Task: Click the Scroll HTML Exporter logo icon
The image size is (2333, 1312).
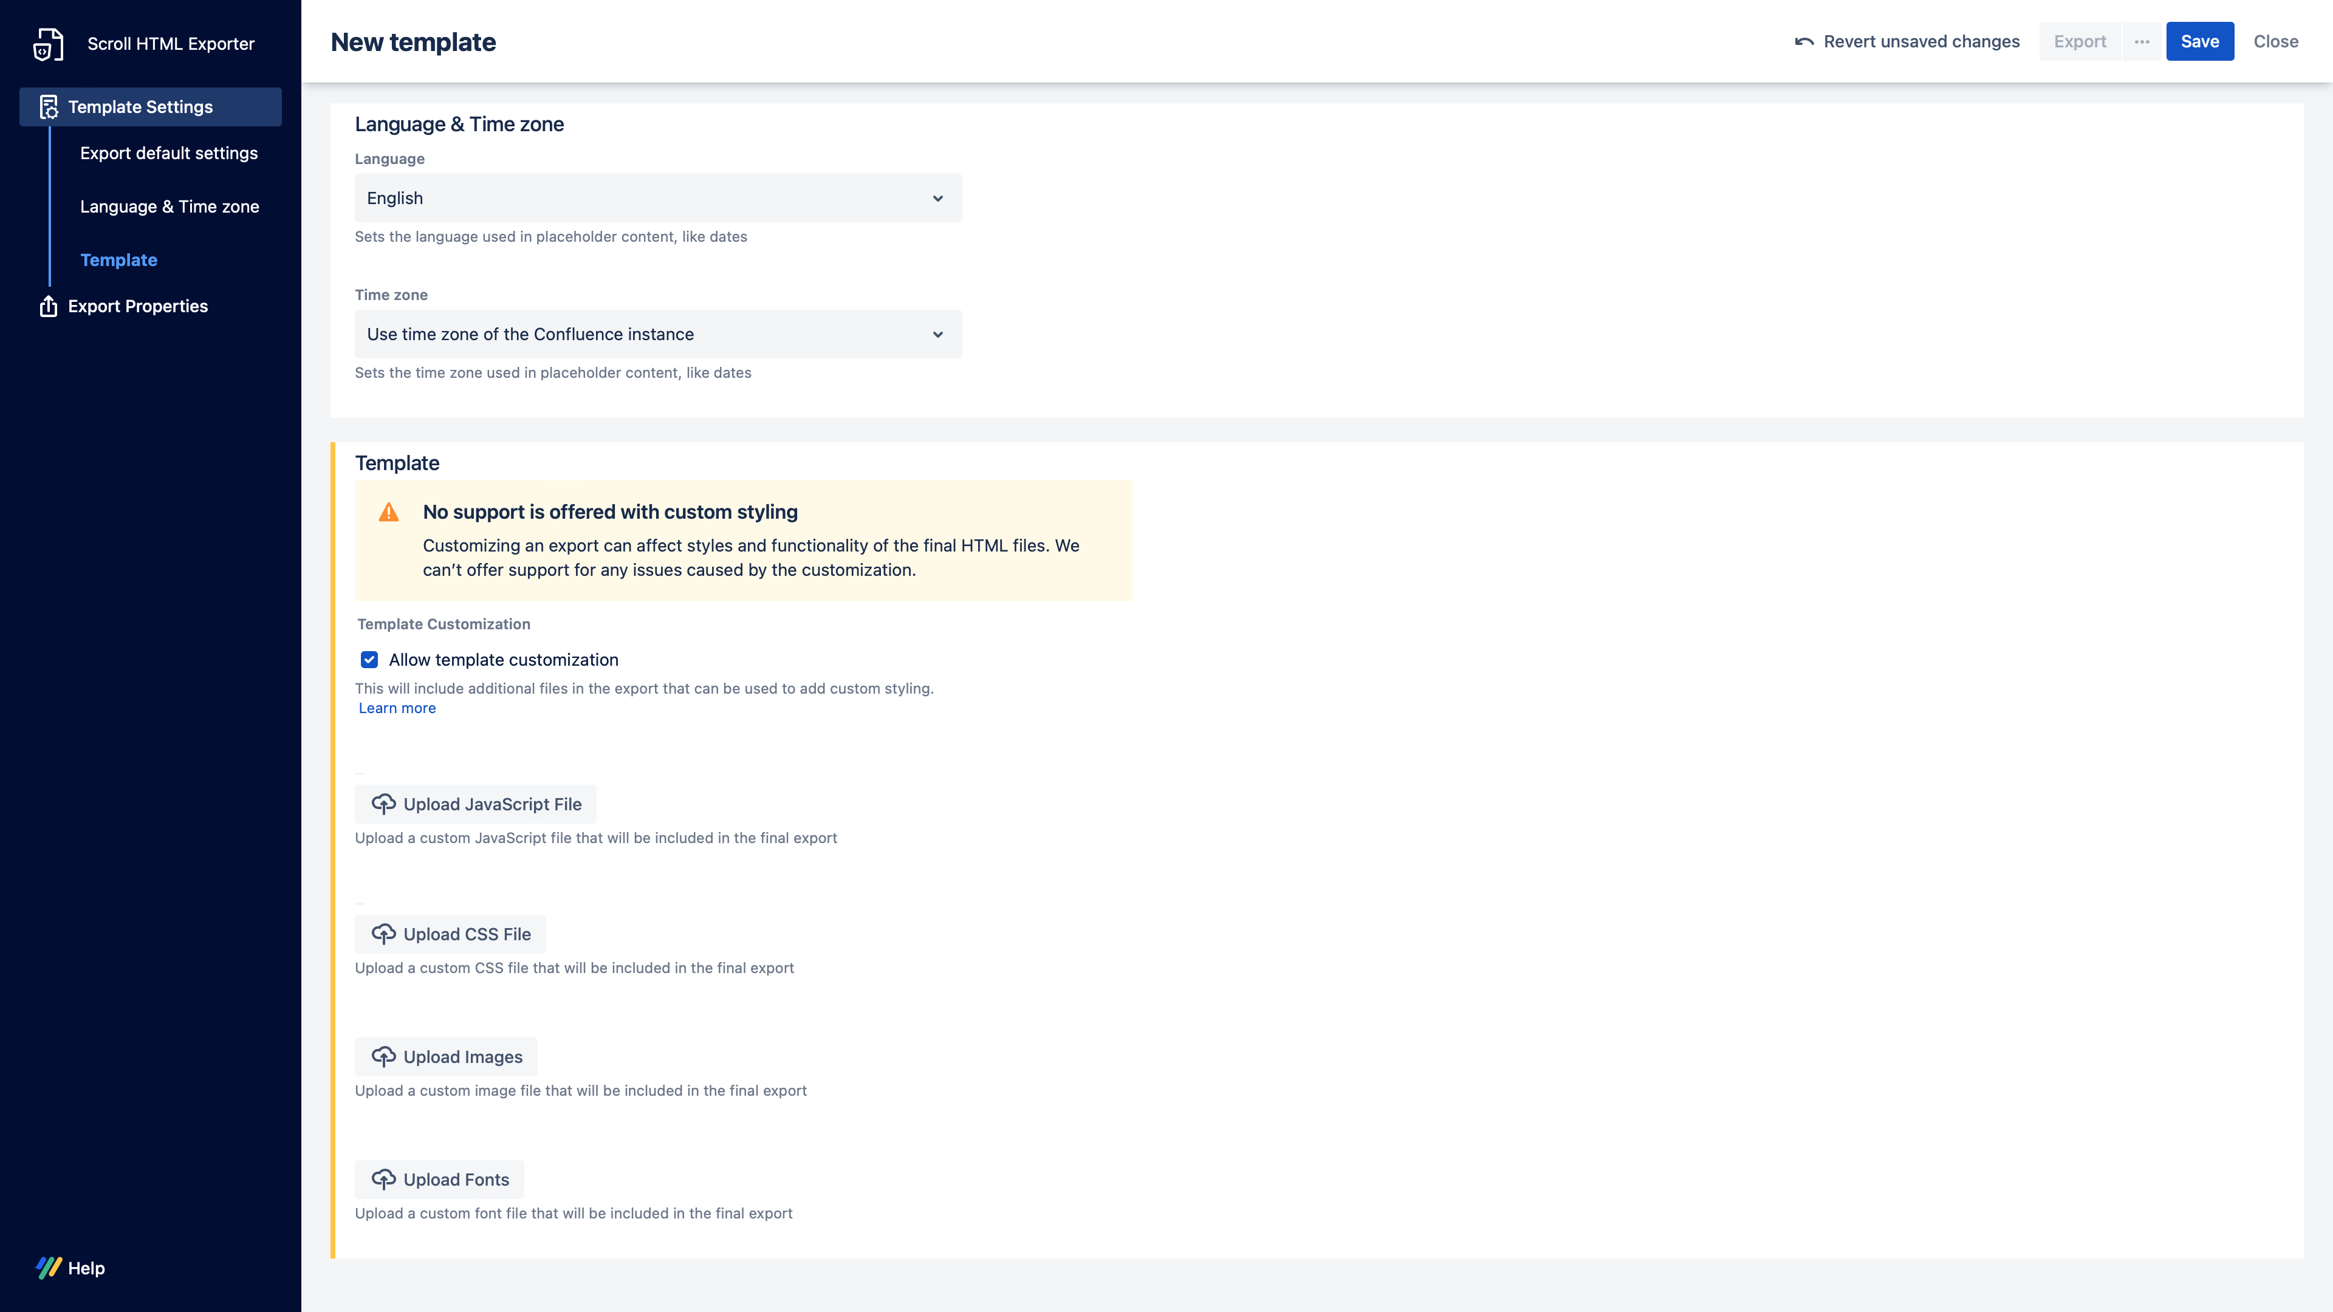Action: pyautogui.click(x=48, y=44)
